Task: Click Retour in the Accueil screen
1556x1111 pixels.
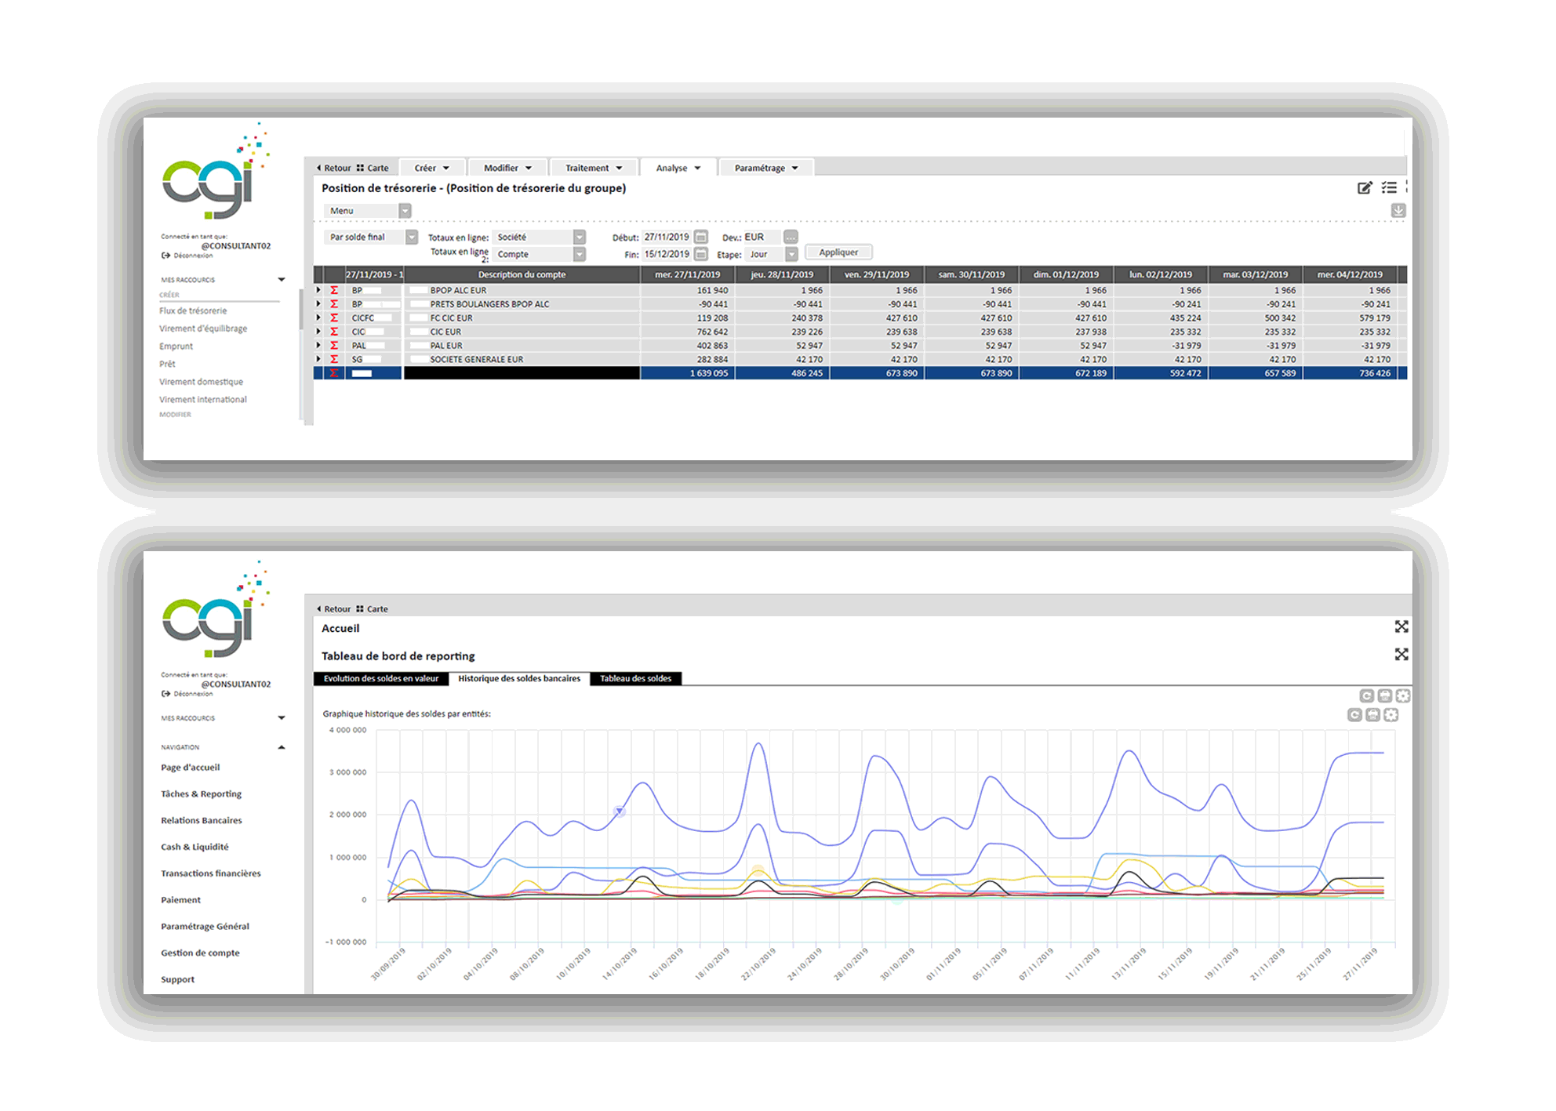Action: coord(334,608)
